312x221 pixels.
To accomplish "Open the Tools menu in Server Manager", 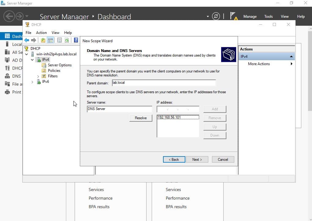I will pyautogui.click(x=268, y=17).
